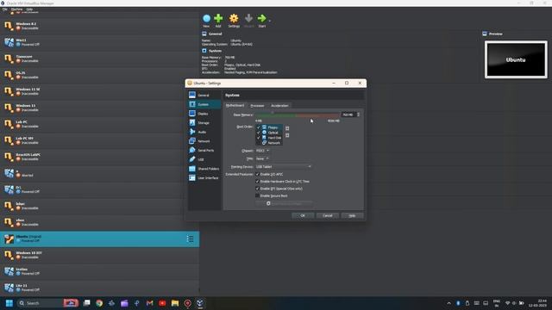Select Display in the settings sidebar
Viewport: 552px width, 310px height.
click(204, 114)
